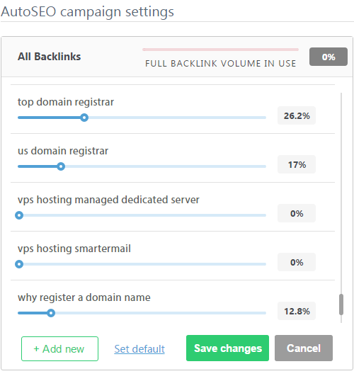
Task: Cancel the campaign settings changes
Action: click(x=304, y=348)
